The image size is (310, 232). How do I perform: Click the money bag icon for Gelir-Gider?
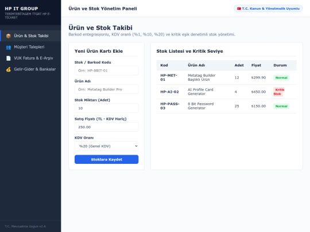[8, 69]
